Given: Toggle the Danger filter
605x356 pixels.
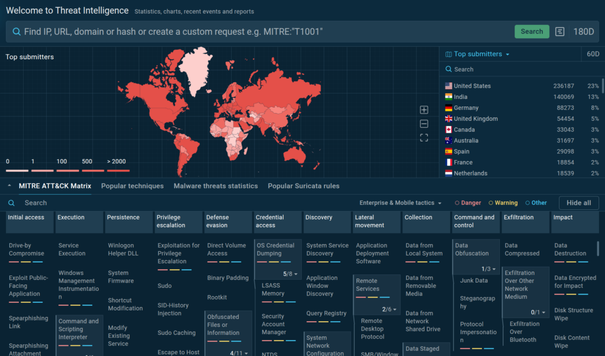Looking at the screenshot, I should click(467, 203).
